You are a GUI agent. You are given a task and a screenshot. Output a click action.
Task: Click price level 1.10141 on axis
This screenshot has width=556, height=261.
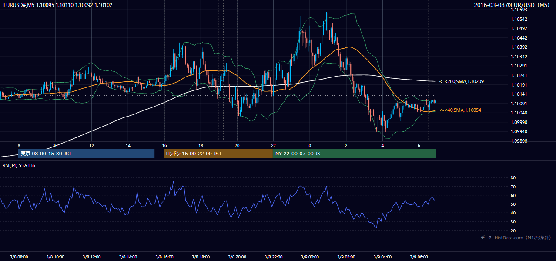pos(519,94)
